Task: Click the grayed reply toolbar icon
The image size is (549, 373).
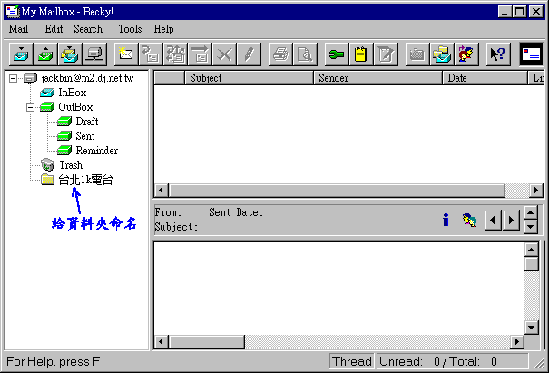Action: (151, 54)
